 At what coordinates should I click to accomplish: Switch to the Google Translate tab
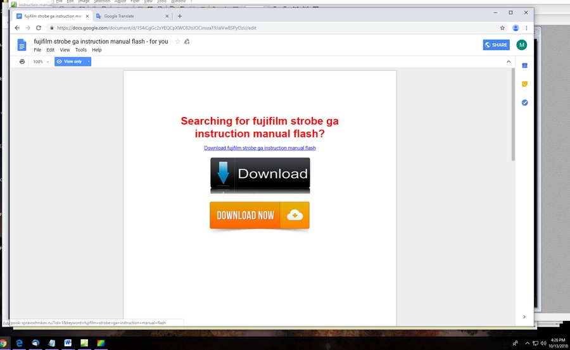pos(132,16)
